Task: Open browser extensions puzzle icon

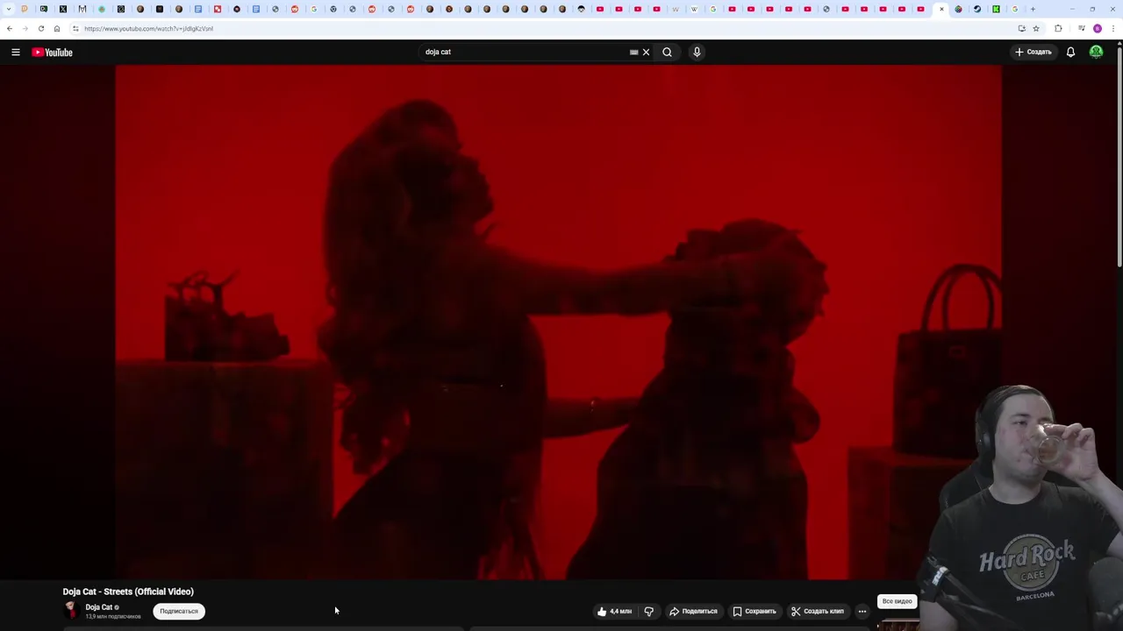Action: 1058,29
